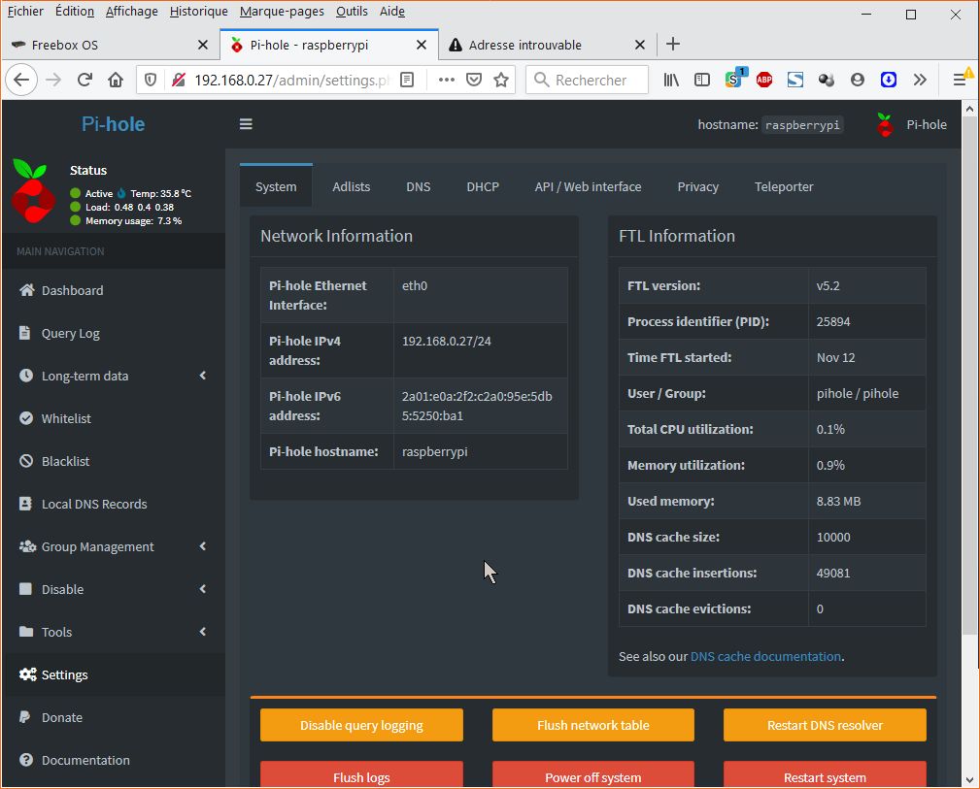The width and height of the screenshot is (980, 789).
Task: Click Power off system button
Action: (593, 775)
